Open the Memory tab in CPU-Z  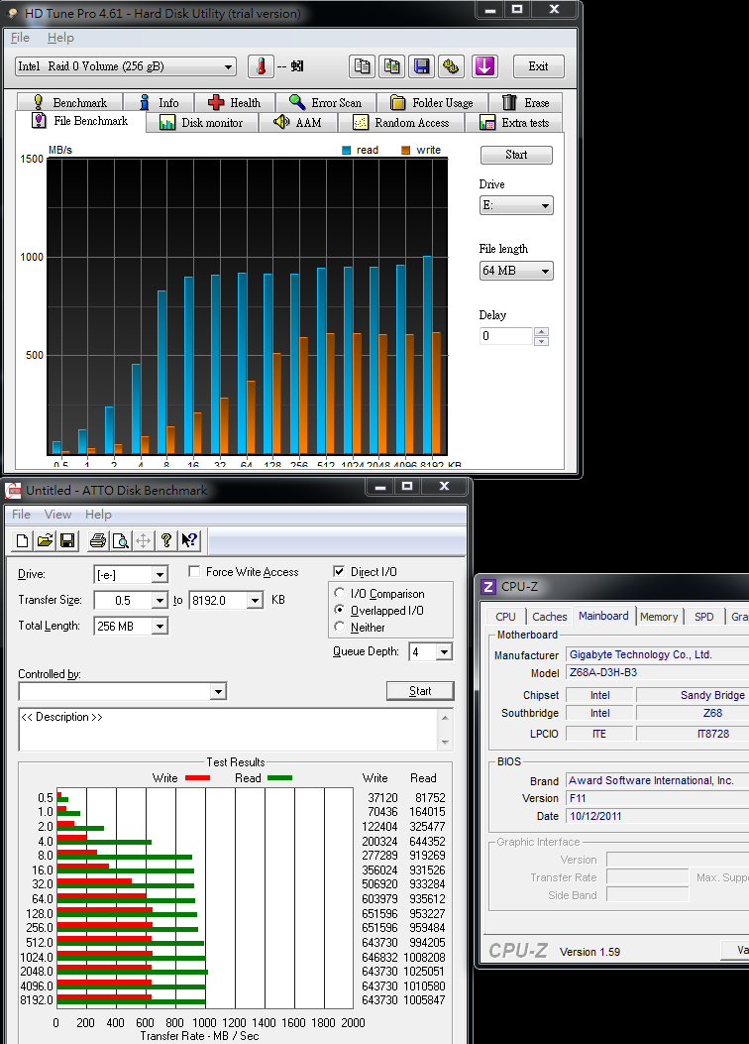(x=659, y=617)
